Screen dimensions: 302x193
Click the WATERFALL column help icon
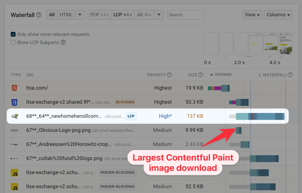point(290,75)
